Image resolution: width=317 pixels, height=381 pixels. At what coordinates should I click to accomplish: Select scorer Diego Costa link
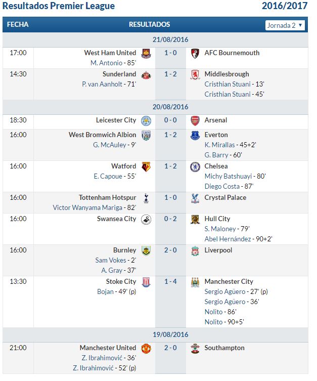tap(222, 186)
